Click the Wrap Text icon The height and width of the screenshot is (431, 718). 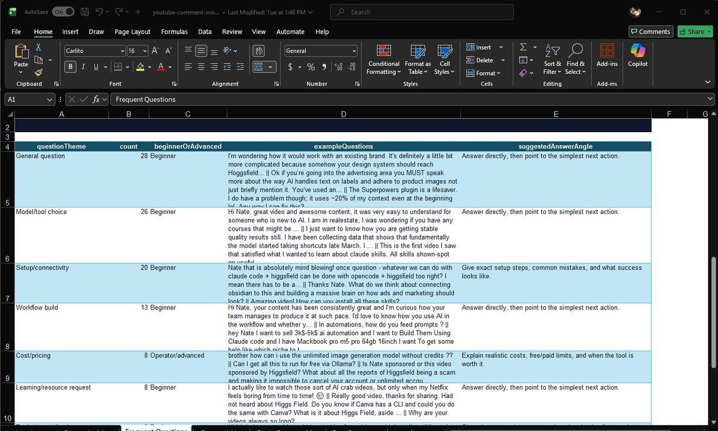[260, 51]
